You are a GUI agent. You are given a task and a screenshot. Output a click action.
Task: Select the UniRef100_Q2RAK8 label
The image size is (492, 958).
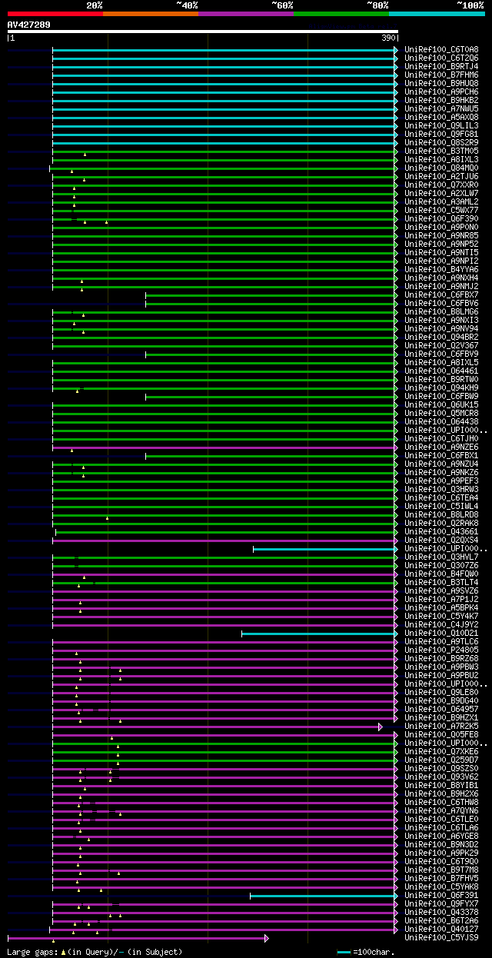[441, 523]
